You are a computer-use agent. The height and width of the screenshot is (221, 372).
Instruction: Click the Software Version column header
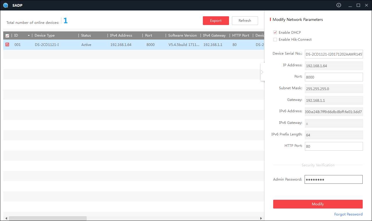tap(182, 35)
